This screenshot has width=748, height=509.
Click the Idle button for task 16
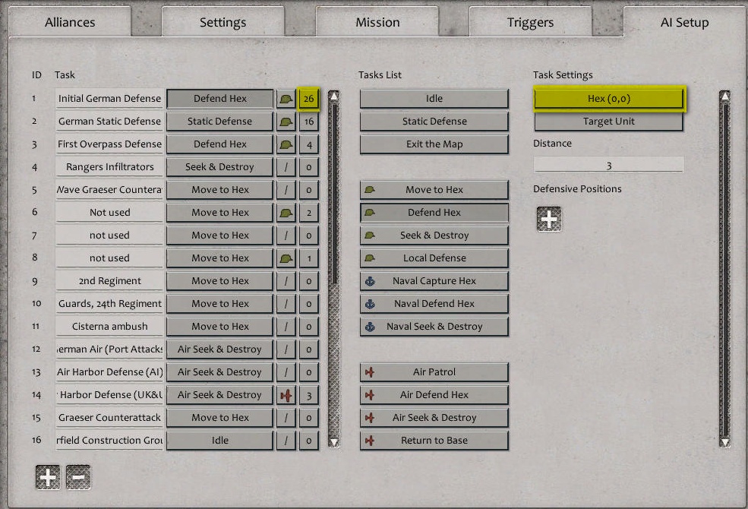coord(220,441)
